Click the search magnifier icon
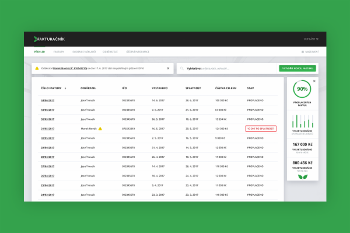350x233 pixels. (x=181, y=68)
